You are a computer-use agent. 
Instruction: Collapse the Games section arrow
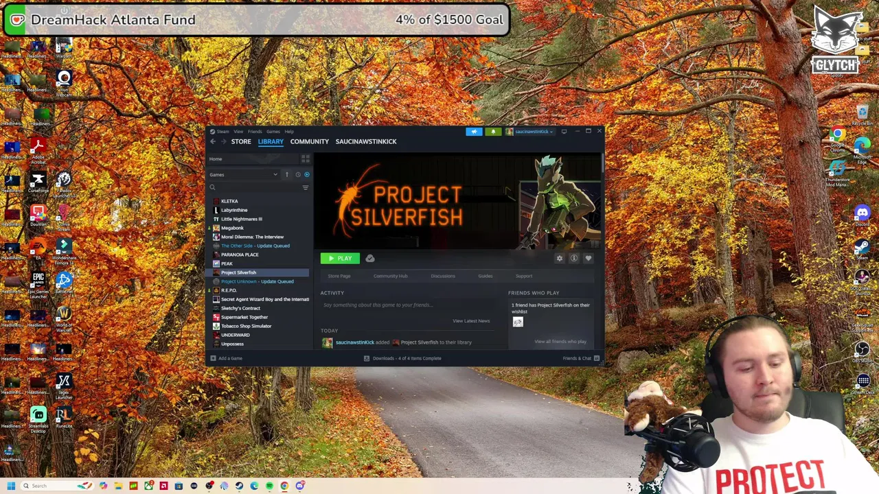pos(287,175)
